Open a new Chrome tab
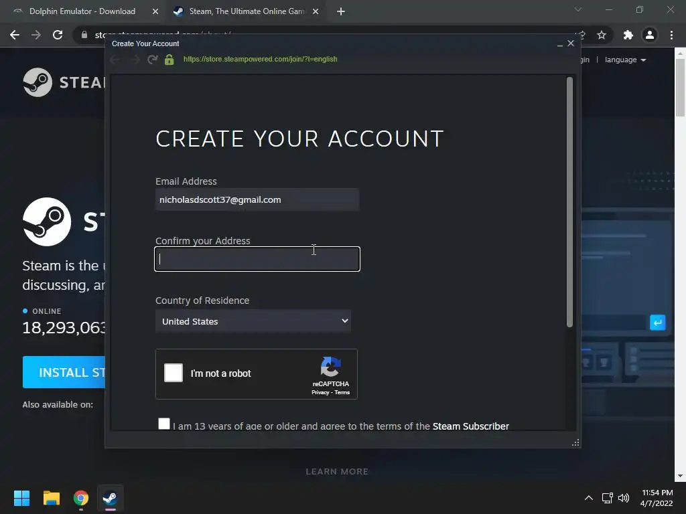The image size is (686, 514). click(341, 11)
